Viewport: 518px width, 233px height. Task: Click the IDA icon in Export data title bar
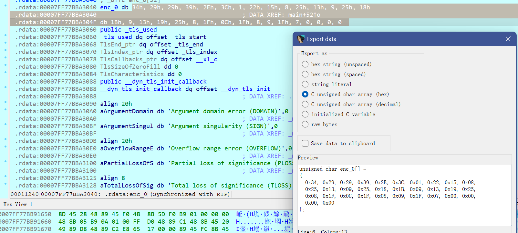[x=301, y=39]
